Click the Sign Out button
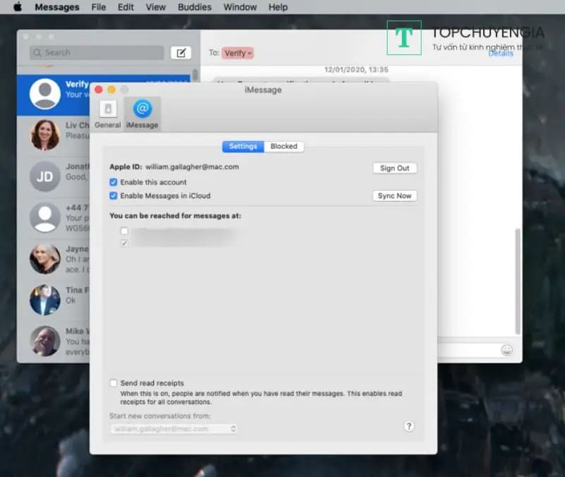The height and width of the screenshot is (477, 565). 394,168
